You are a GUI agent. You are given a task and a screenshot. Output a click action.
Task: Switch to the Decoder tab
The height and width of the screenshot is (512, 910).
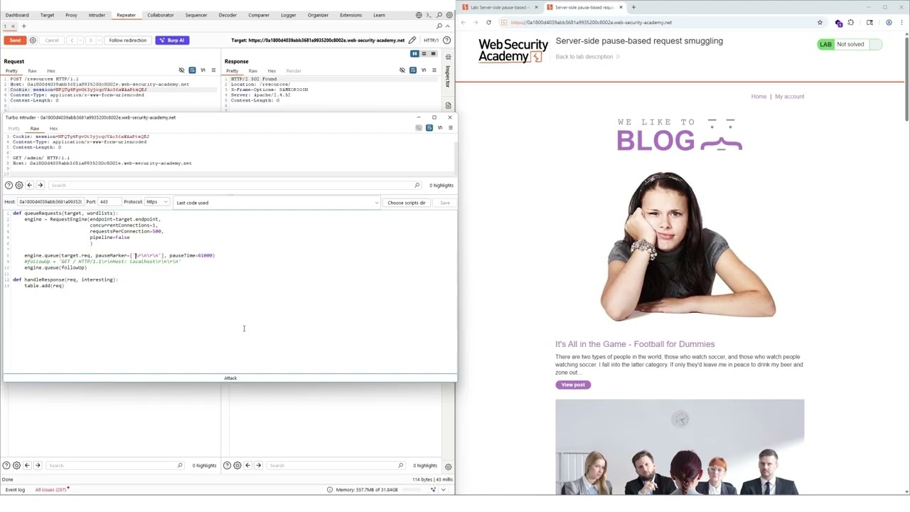pos(227,15)
